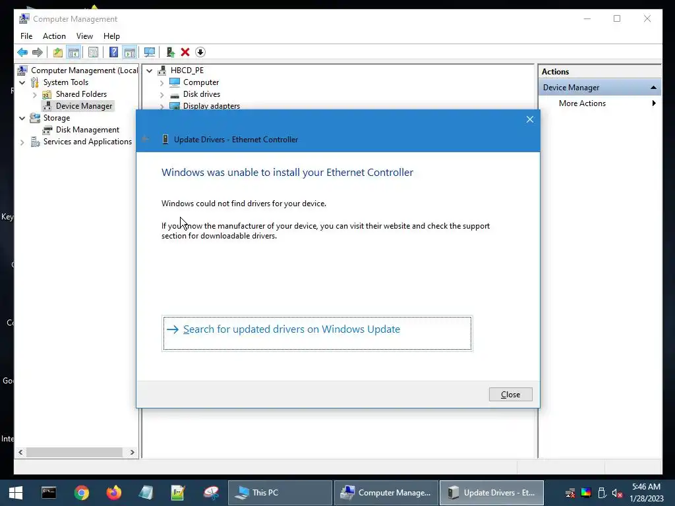The image size is (675, 506).
Task: Open the View menu
Action: pyautogui.click(x=84, y=36)
